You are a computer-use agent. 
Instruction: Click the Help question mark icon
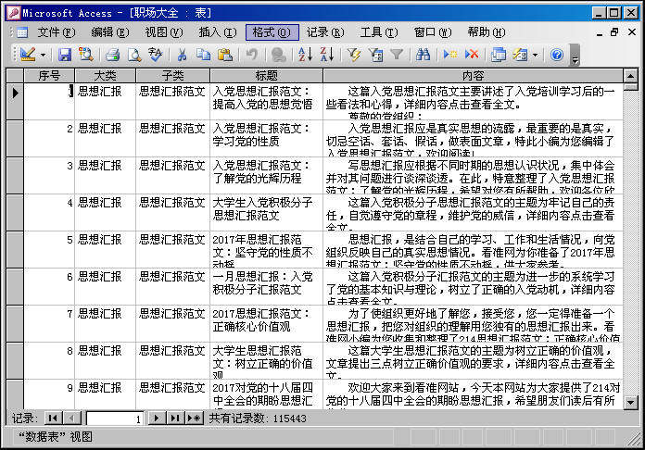[x=557, y=55]
